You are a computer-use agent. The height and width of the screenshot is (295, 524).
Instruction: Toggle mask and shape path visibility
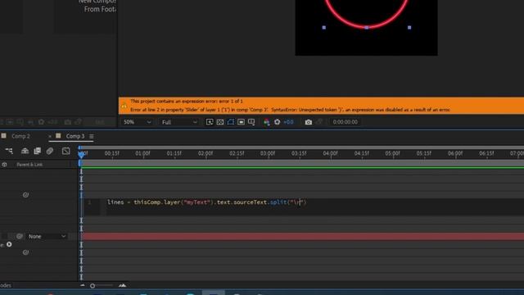(x=231, y=122)
